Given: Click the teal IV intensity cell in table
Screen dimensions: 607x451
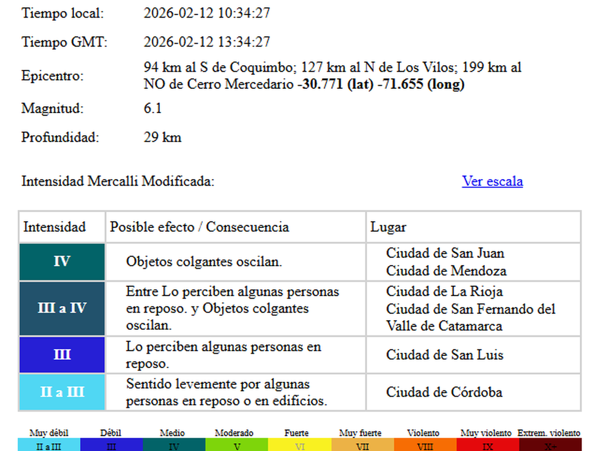Looking at the screenshot, I should click(62, 262).
